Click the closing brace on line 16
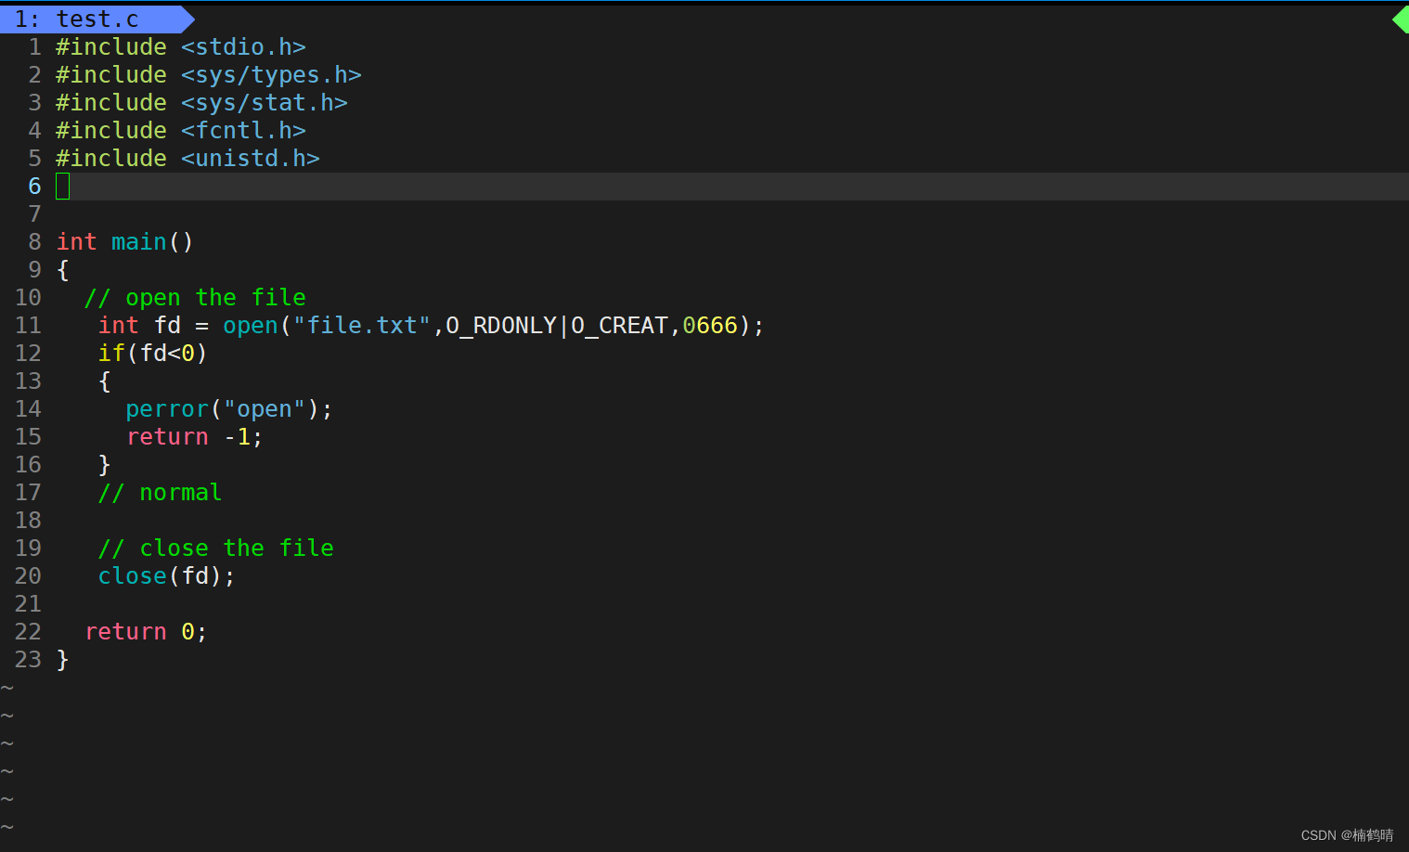1409x852 pixels. (105, 465)
